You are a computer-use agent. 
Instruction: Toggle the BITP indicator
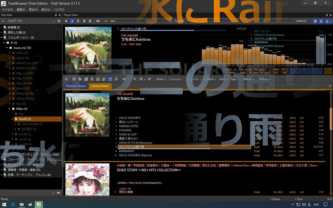point(294,69)
